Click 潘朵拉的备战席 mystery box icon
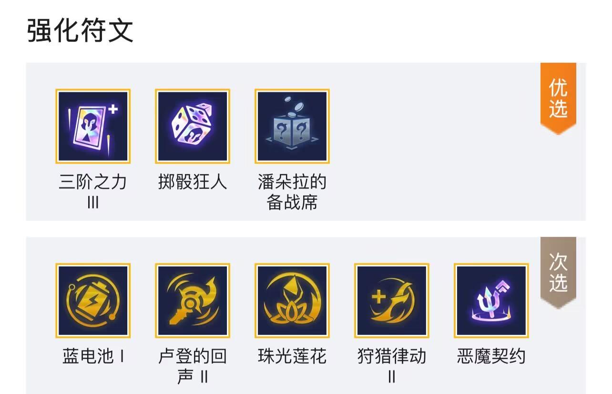 (x=292, y=126)
